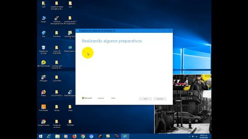Close the Windows 10 setup window

click(x=170, y=31)
